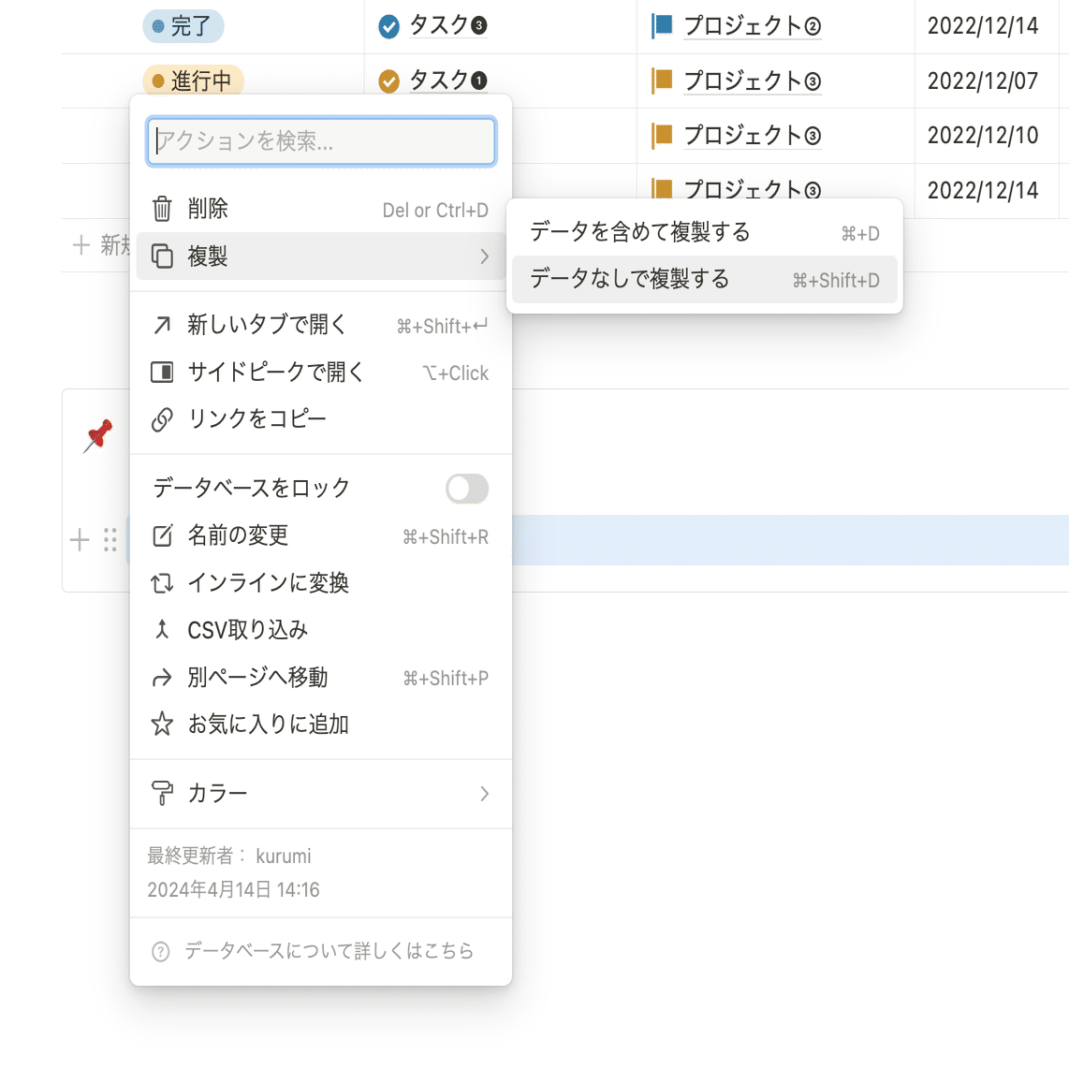Viewport: 1069px width, 1069px height.
Task: Choose 新しいタブで開く
Action: coord(320,325)
